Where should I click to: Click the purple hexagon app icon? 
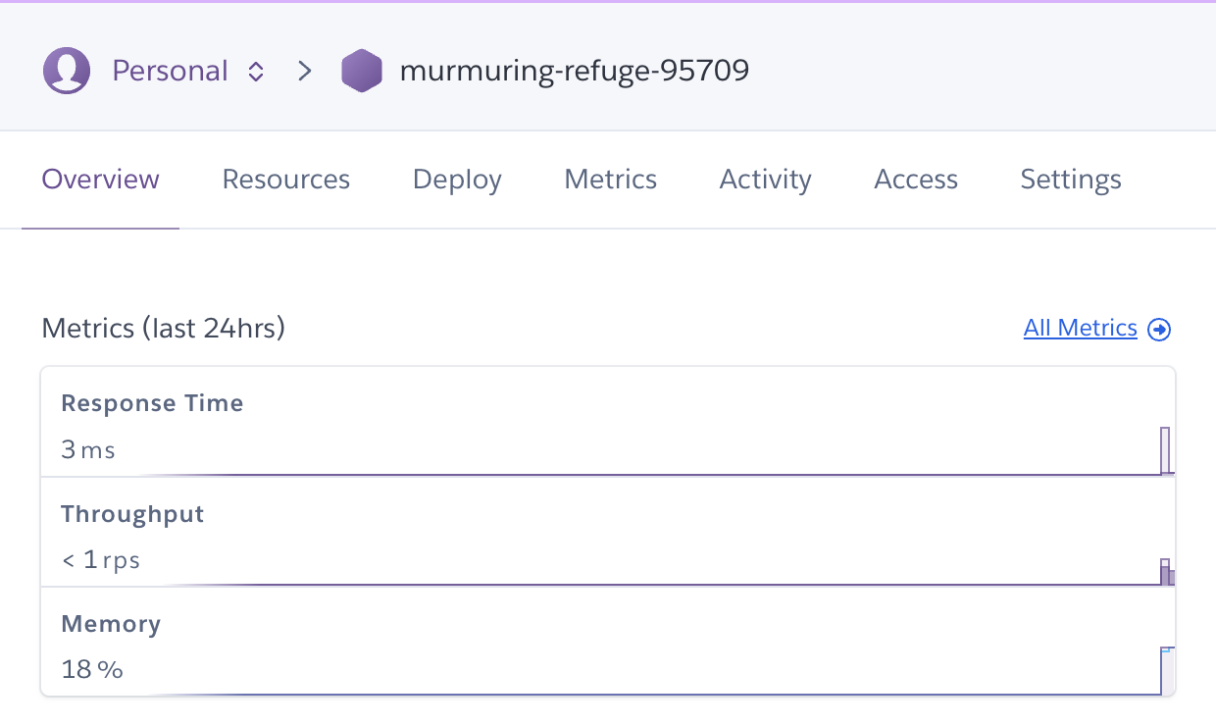(x=362, y=70)
